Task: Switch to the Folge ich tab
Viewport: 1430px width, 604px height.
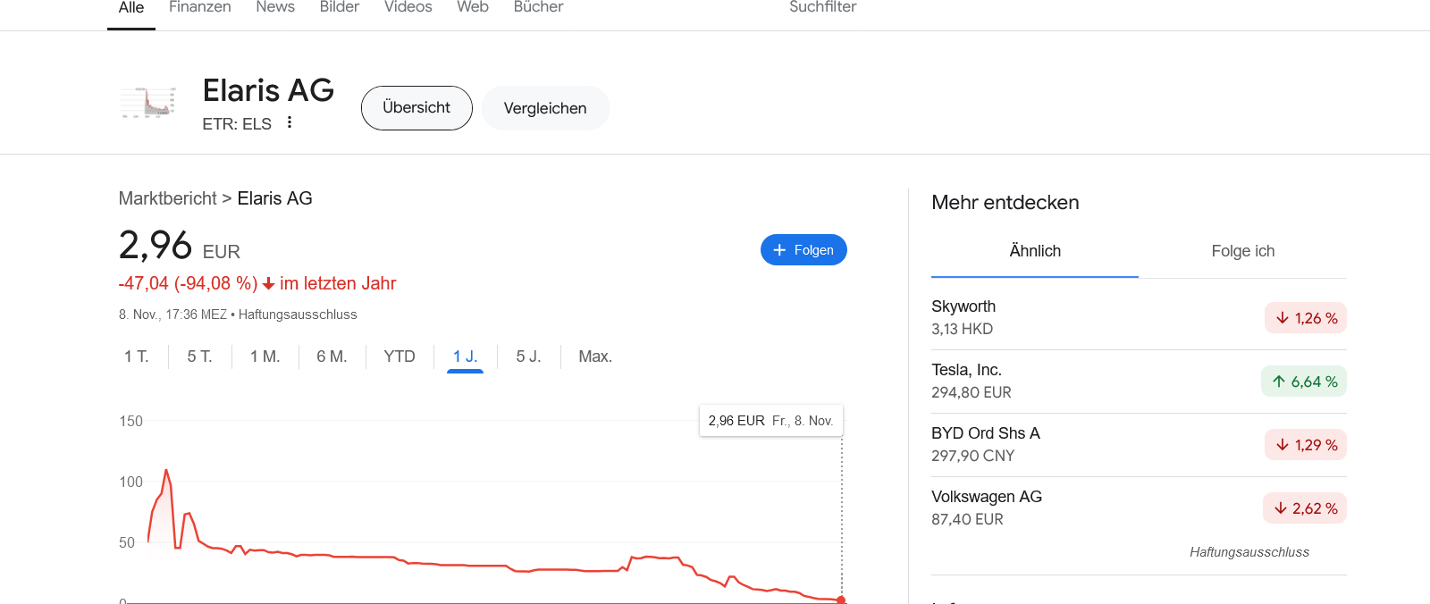Action: coord(1242,251)
